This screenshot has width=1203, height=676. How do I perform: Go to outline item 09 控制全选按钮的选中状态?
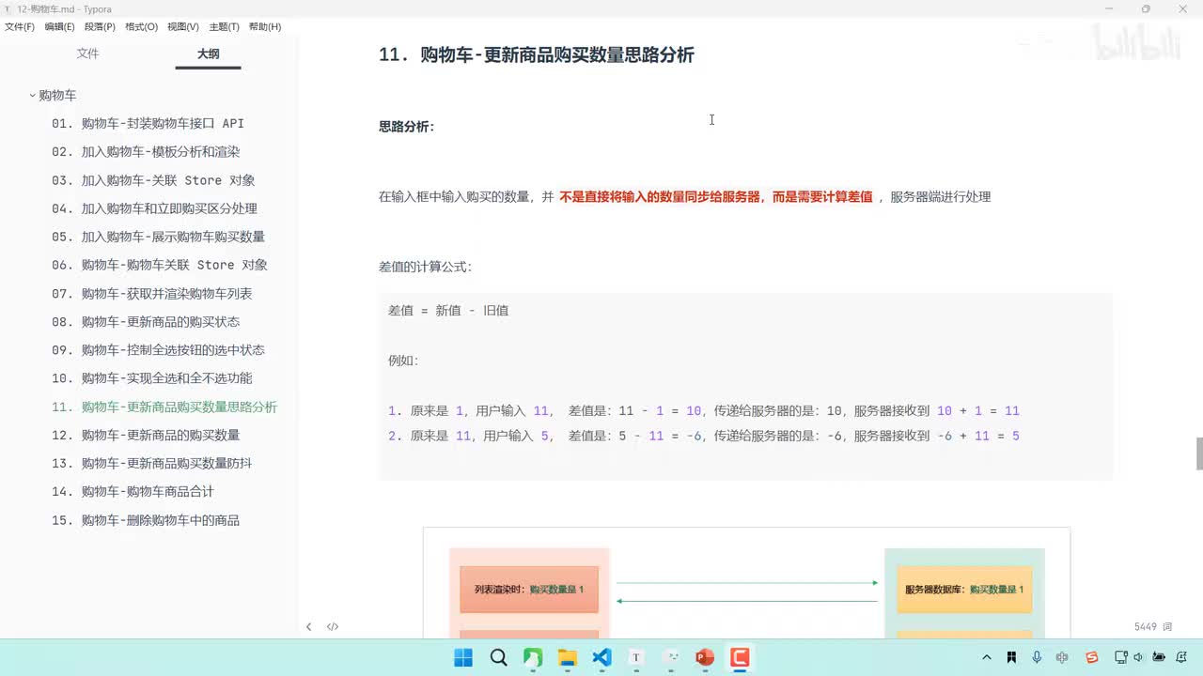click(x=158, y=350)
